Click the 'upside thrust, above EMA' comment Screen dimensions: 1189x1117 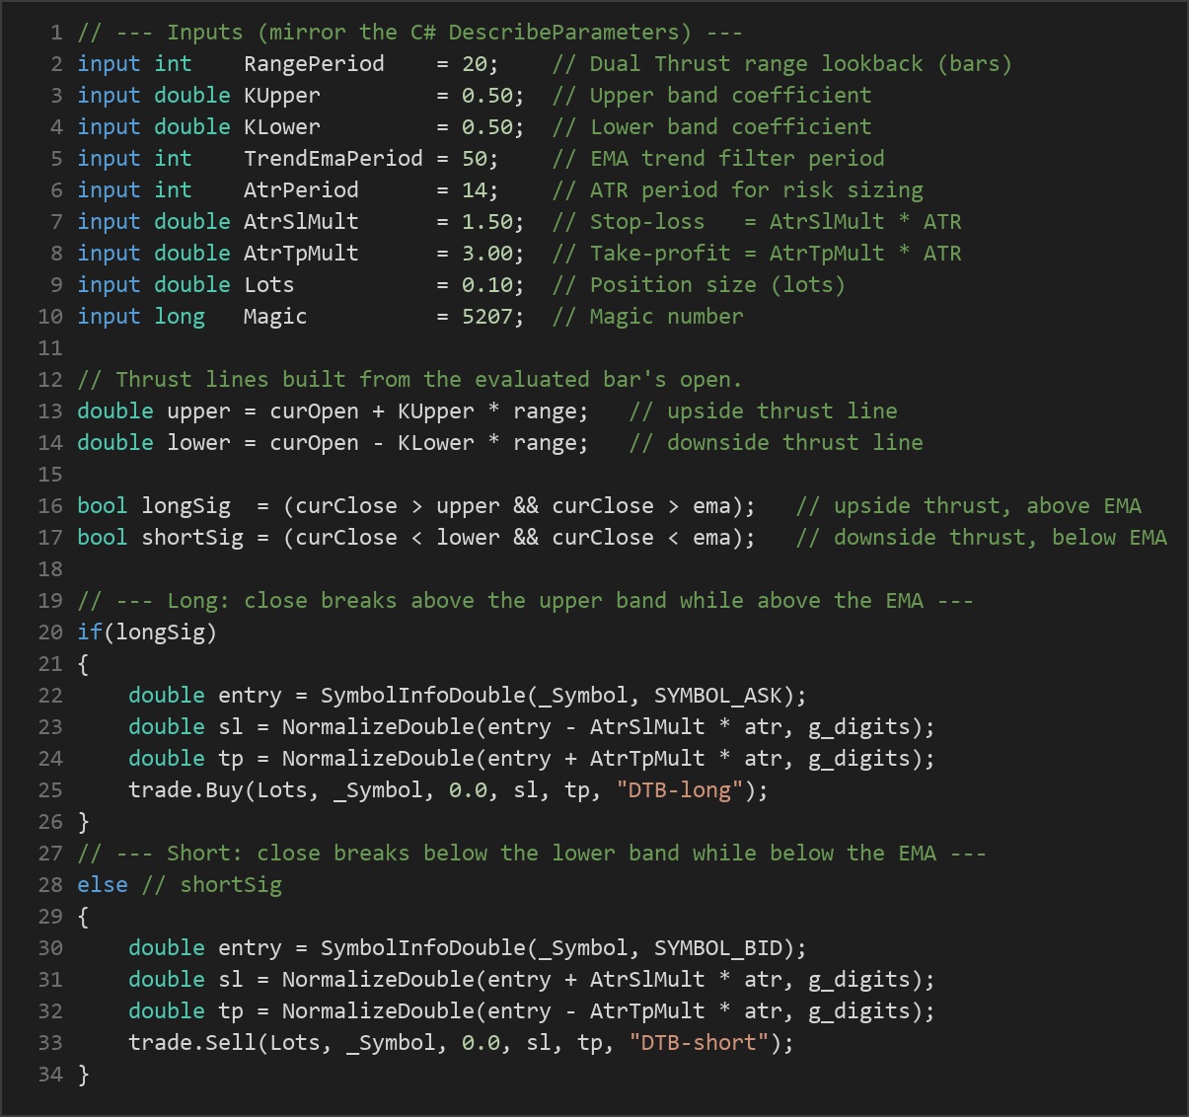tap(969, 506)
